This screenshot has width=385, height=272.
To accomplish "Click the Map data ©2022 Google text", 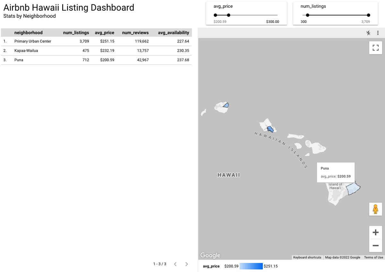I will (x=343, y=257).
